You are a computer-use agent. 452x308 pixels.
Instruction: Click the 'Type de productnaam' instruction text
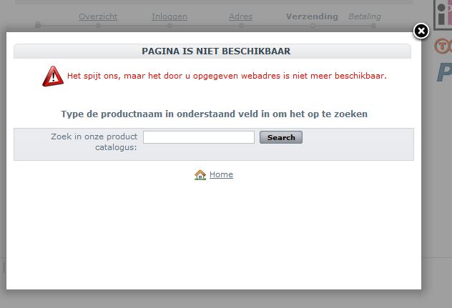214,114
